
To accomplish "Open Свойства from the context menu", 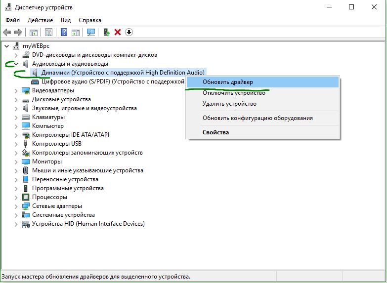I will click(x=262, y=132).
